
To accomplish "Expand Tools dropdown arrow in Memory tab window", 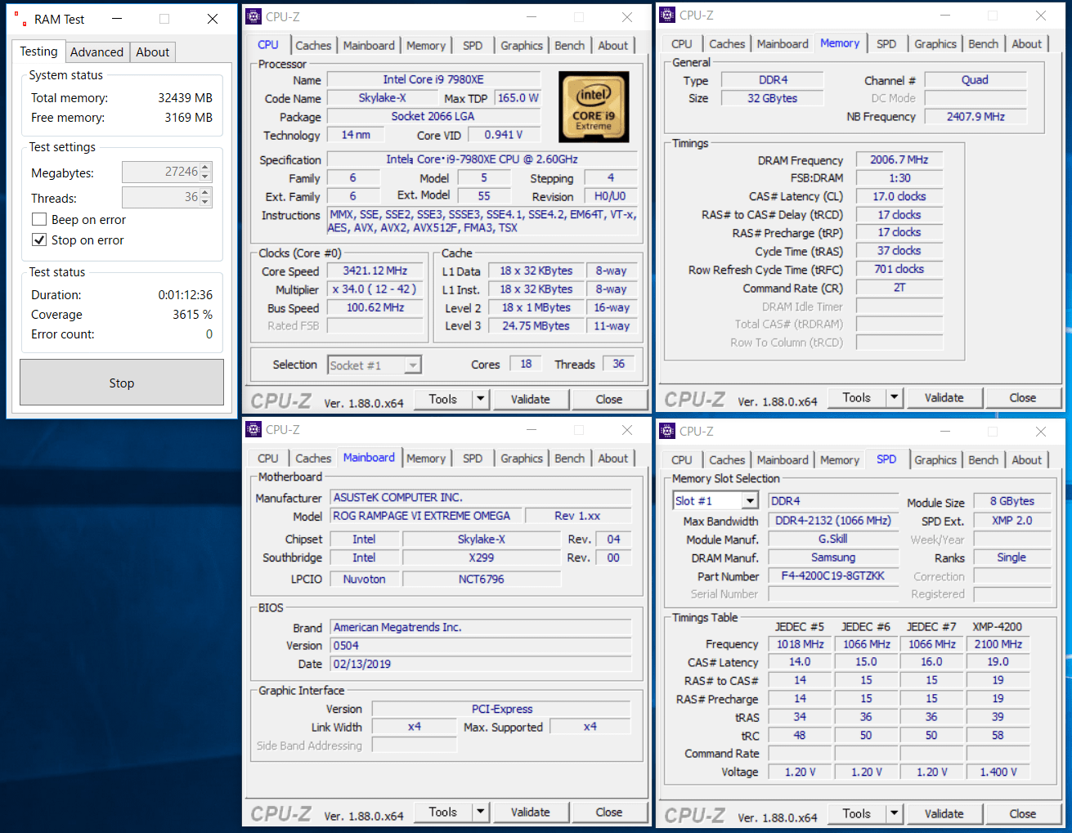I will (895, 397).
